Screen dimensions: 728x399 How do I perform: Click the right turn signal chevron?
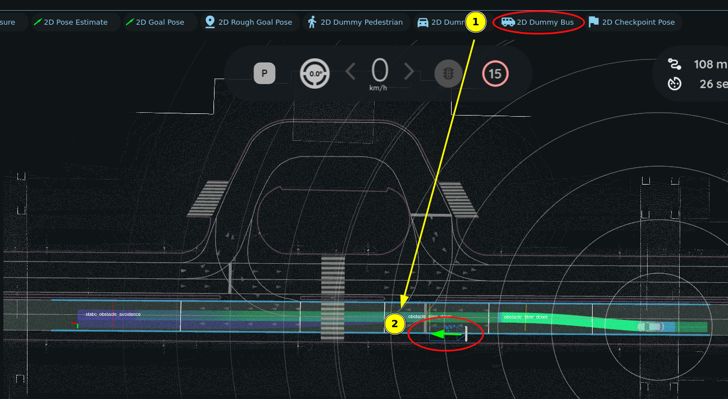[x=410, y=72]
